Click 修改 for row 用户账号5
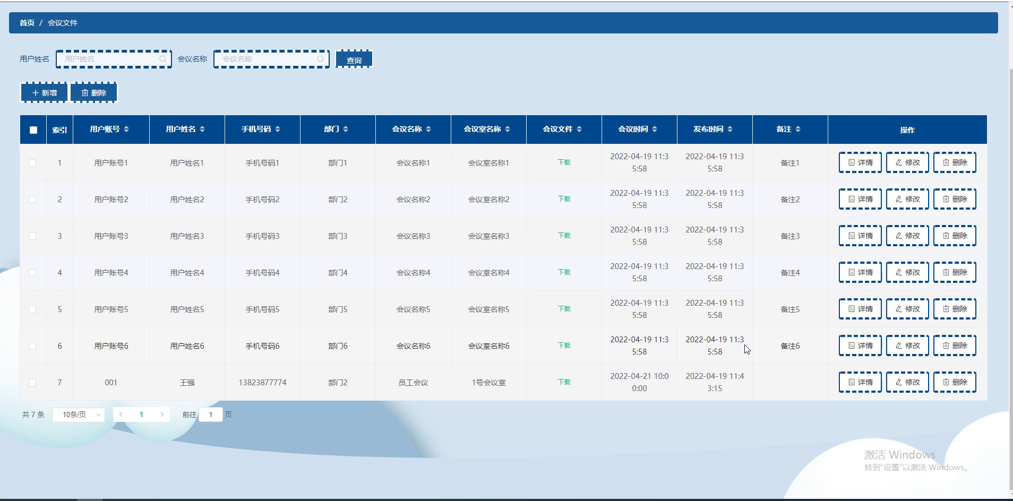This screenshot has height=501, width=1013. coord(907,309)
